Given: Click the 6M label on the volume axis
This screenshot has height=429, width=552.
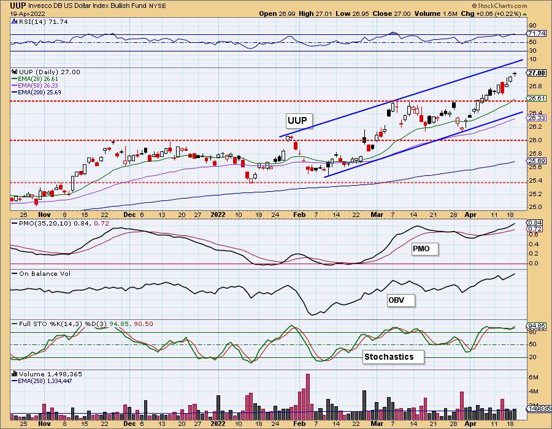Looking at the screenshot, I should (x=533, y=378).
